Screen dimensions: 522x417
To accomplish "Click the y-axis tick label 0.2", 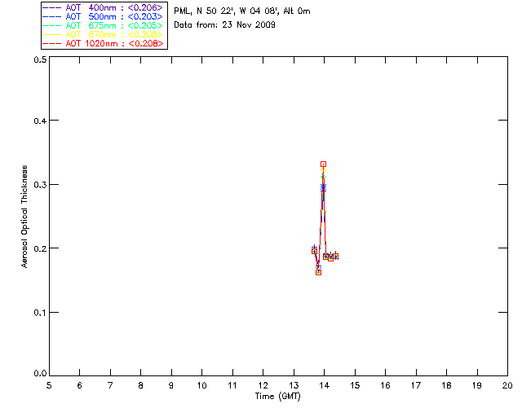I will coord(40,248).
